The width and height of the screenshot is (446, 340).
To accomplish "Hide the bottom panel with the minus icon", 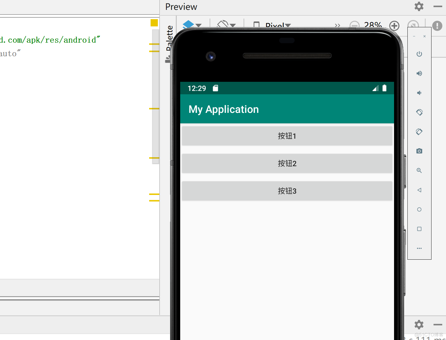I will pyautogui.click(x=438, y=325).
